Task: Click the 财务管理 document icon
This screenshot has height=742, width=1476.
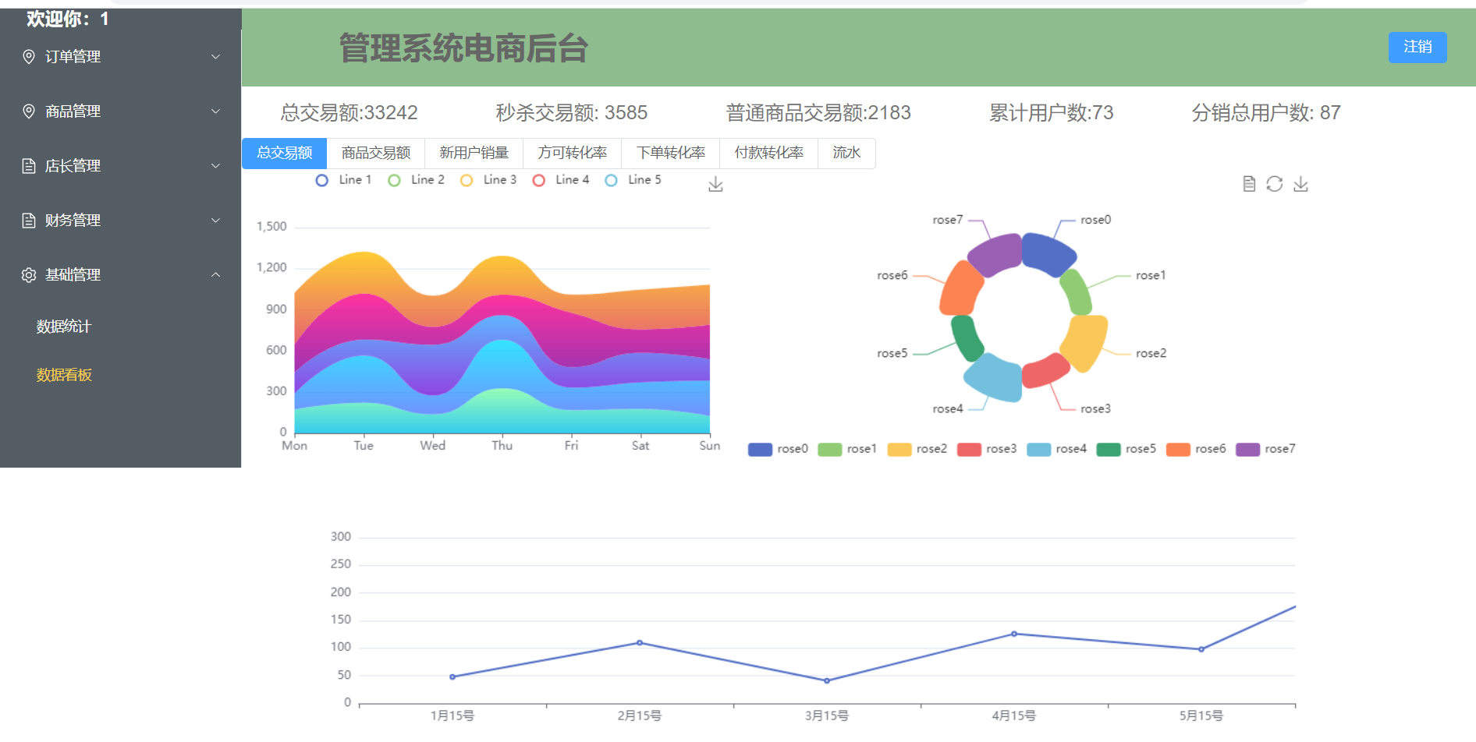Action: tap(29, 221)
